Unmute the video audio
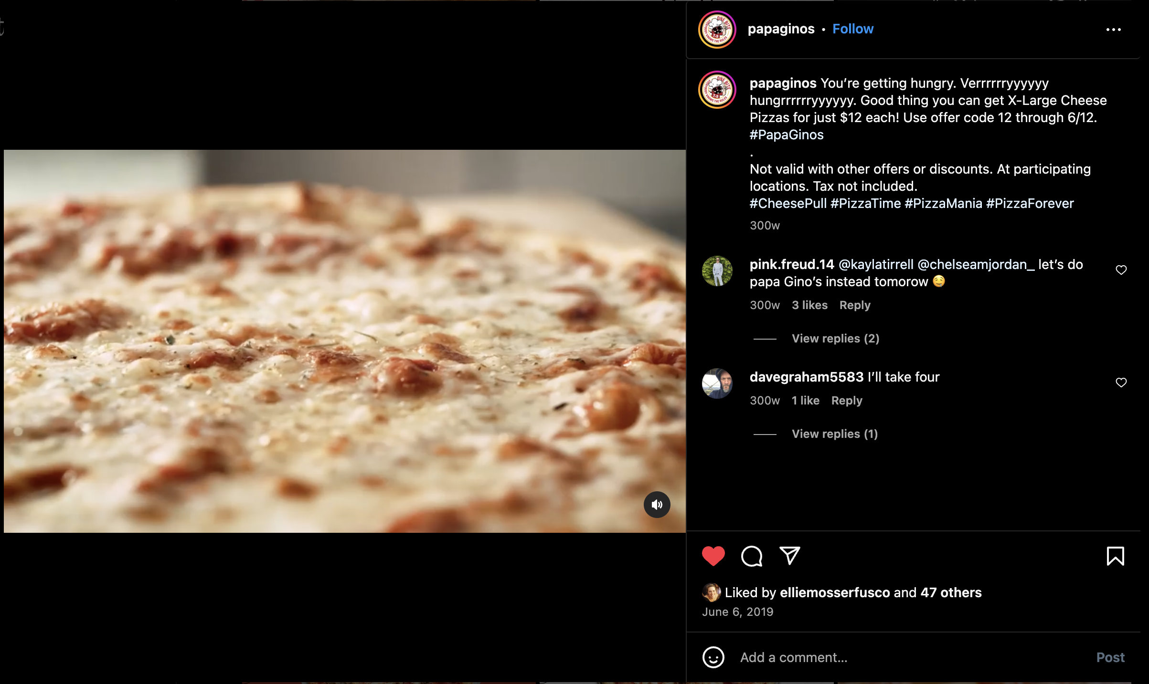Screen dimensions: 1149x684 pos(657,504)
